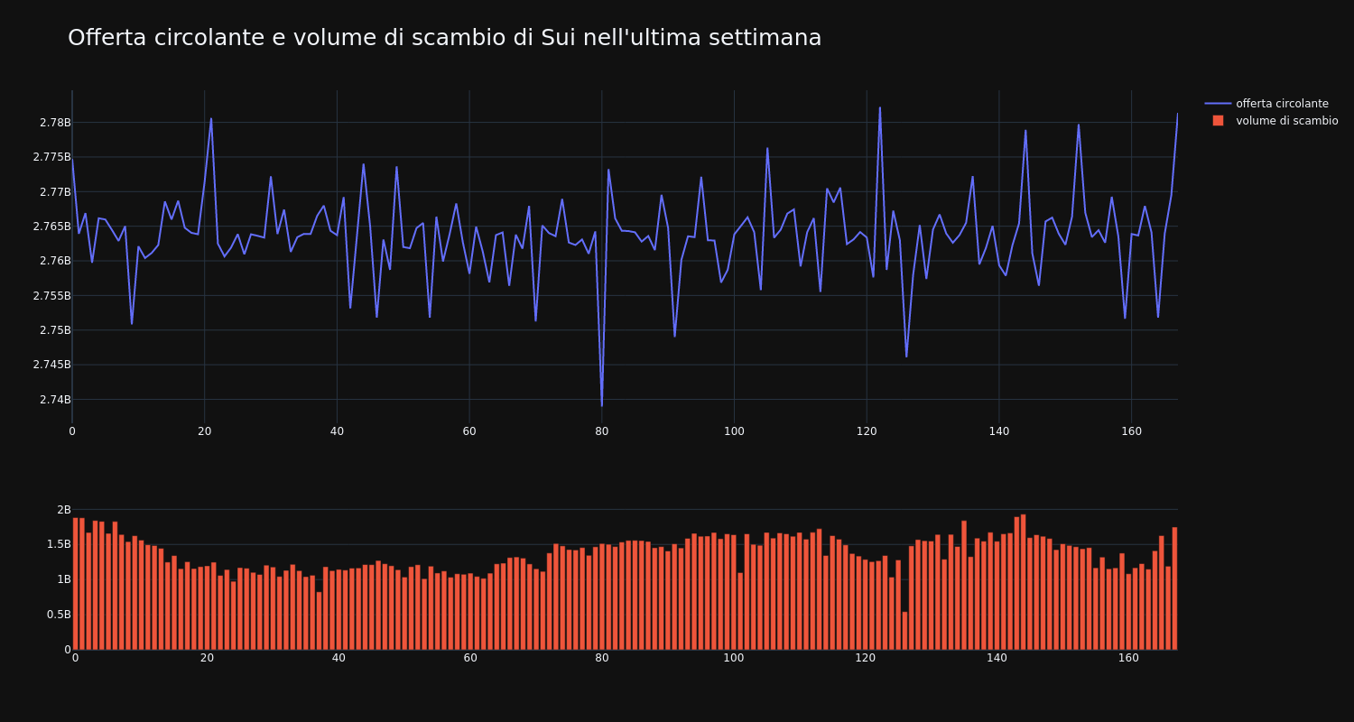The image size is (1354, 722).
Task: Click the bar chart x-axis label 100
Action: coord(734,658)
